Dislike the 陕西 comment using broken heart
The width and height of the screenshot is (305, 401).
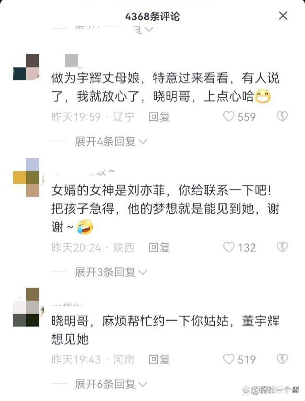coord(282,247)
